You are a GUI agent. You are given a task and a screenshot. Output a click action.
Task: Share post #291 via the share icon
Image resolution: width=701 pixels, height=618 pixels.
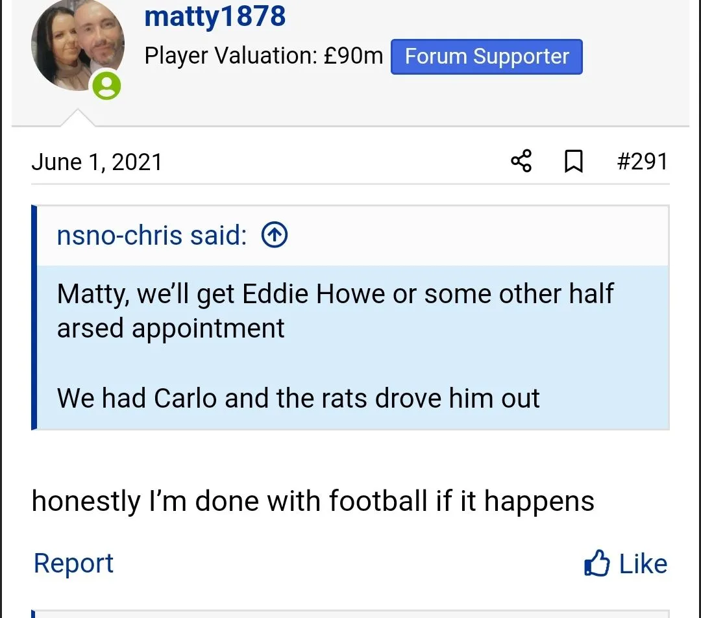click(x=521, y=161)
